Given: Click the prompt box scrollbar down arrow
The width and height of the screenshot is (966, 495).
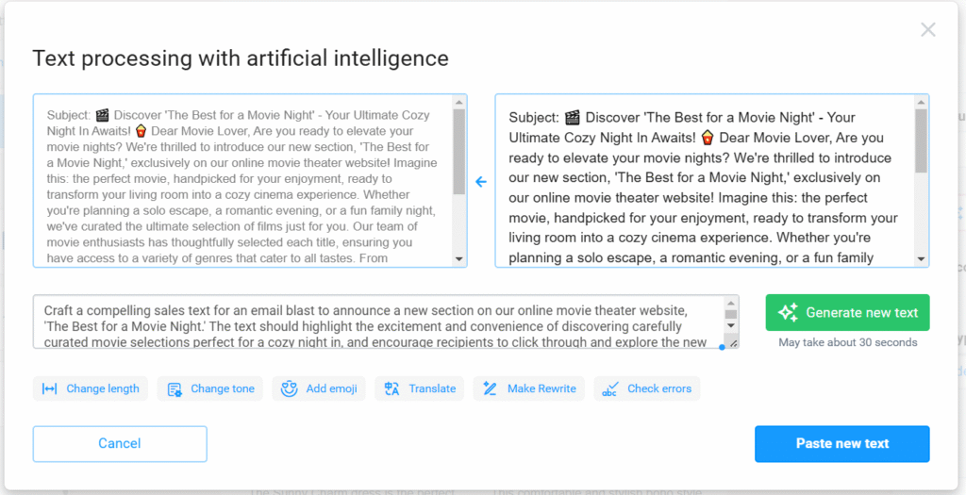Looking at the screenshot, I should (731, 325).
